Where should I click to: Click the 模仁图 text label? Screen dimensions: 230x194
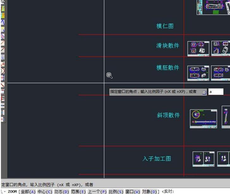[x=165, y=26]
